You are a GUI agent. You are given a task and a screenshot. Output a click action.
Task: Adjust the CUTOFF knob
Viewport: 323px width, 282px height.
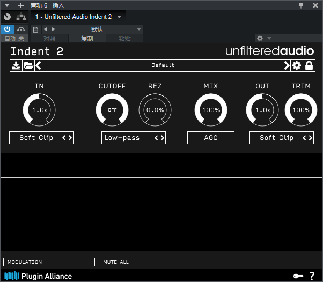pos(112,110)
